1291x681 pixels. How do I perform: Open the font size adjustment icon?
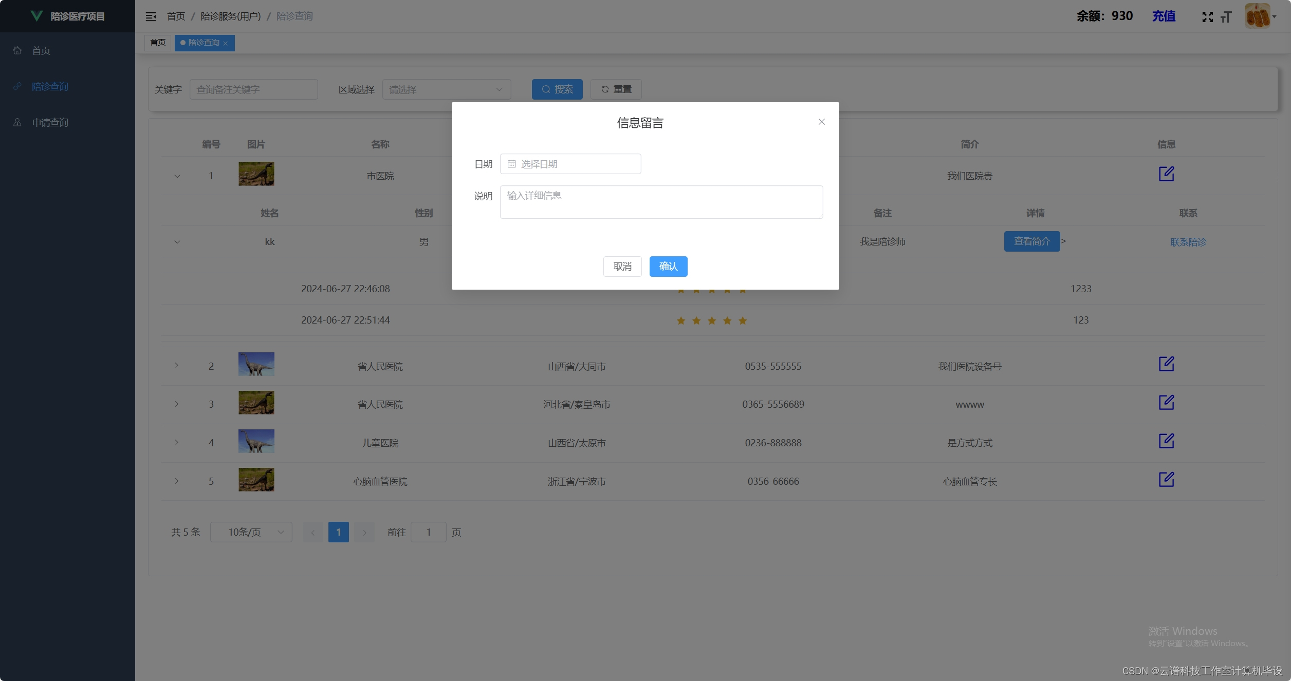pos(1226,17)
